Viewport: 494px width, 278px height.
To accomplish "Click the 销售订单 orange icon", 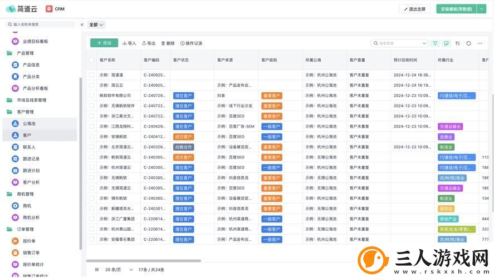I will tap(15, 252).
